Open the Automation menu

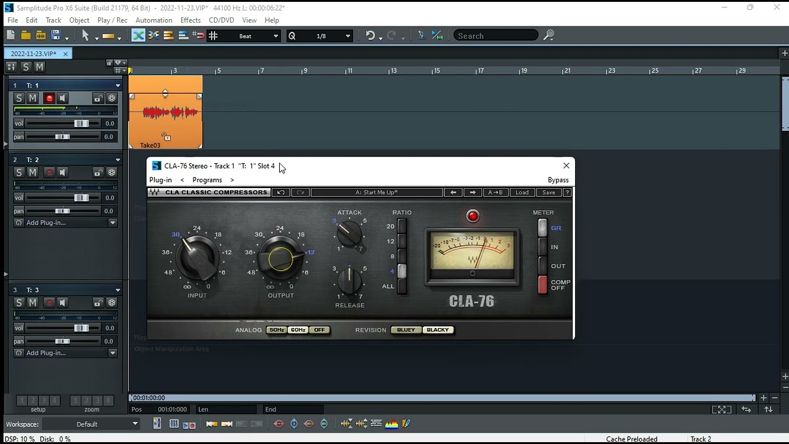153,20
